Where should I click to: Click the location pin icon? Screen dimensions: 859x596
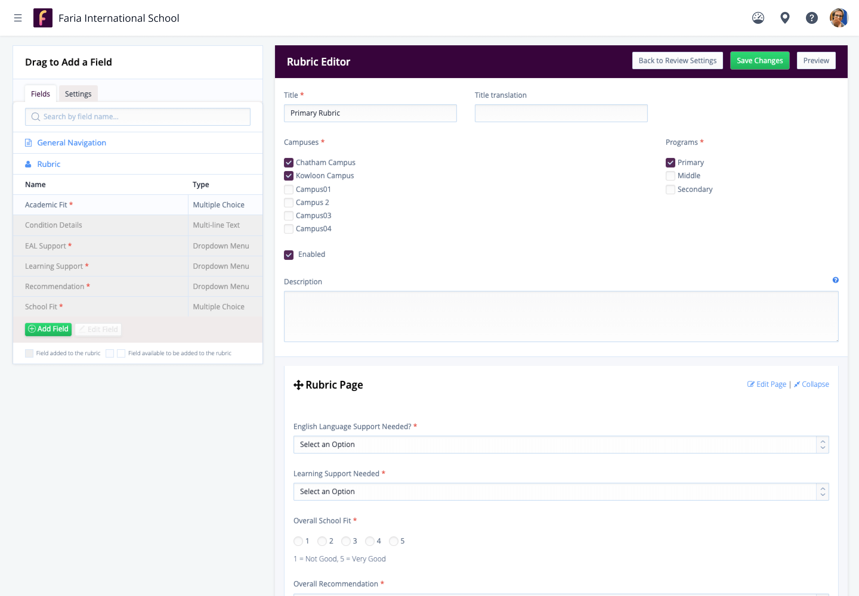(x=785, y=18)
